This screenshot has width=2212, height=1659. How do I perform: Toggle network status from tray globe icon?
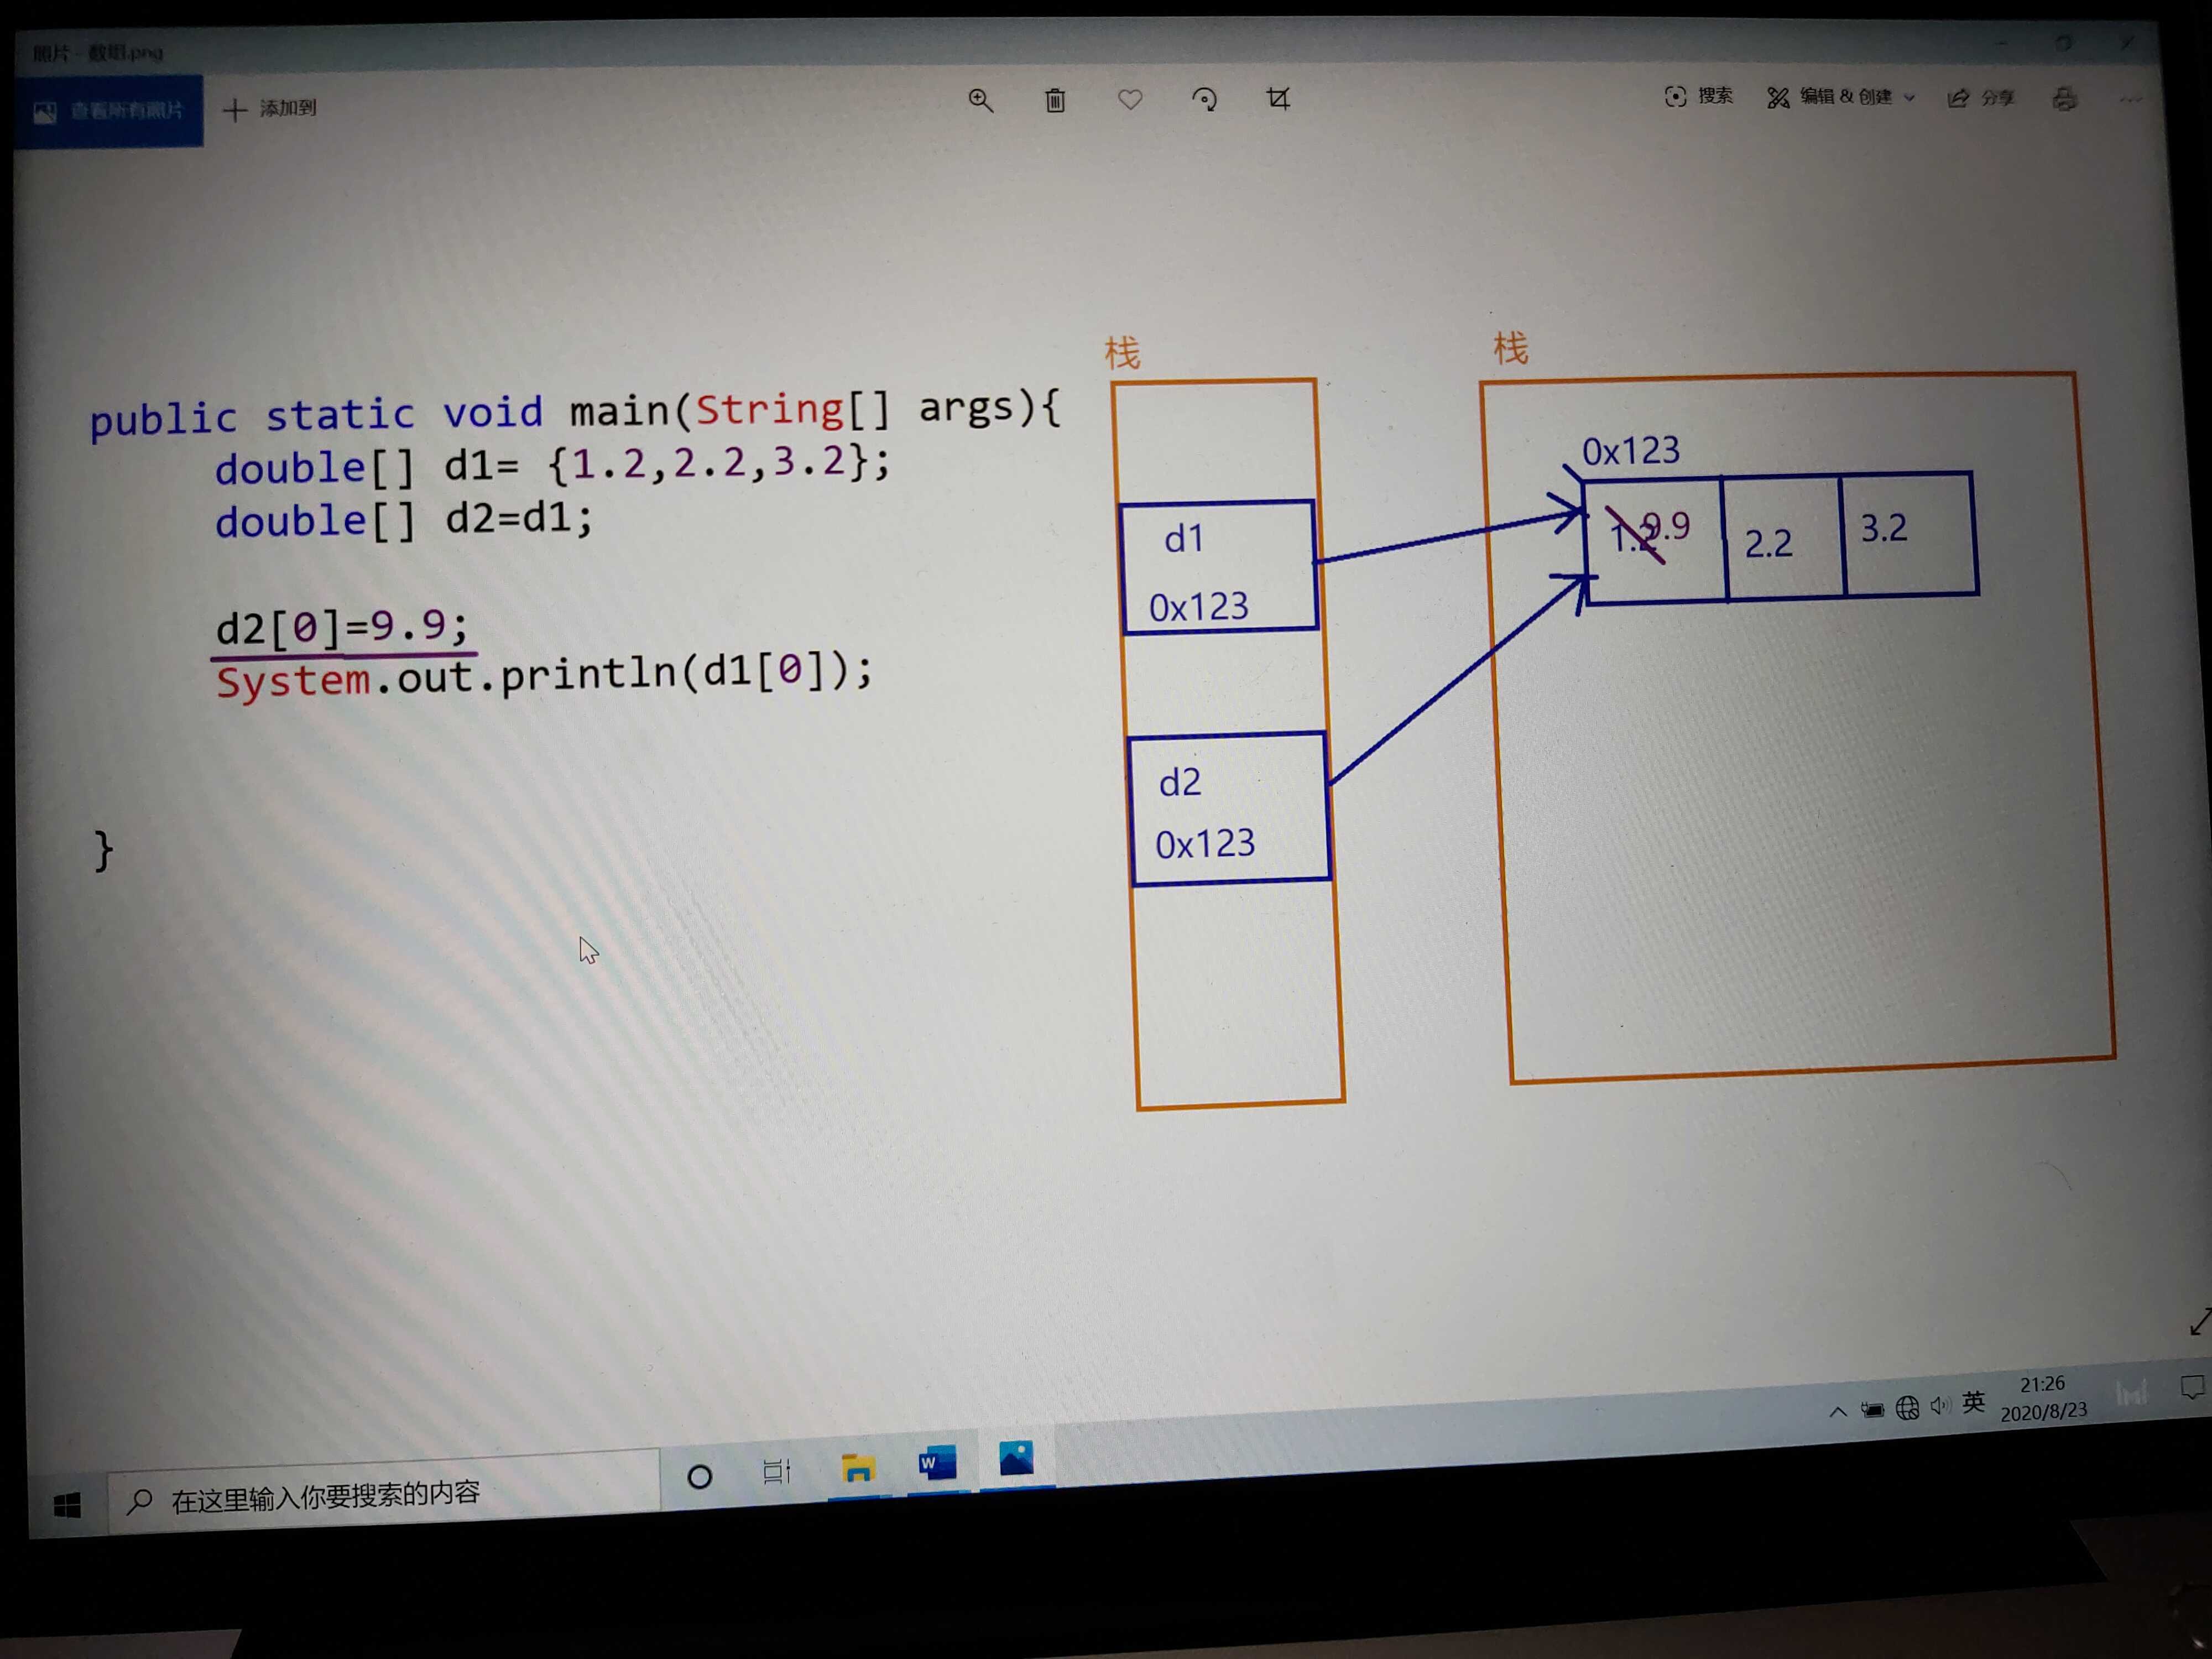(x=1908, y=1408)
